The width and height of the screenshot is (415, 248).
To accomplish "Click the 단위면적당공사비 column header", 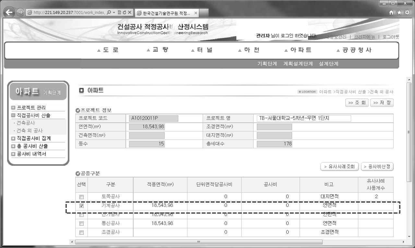I will pos(214,185).
